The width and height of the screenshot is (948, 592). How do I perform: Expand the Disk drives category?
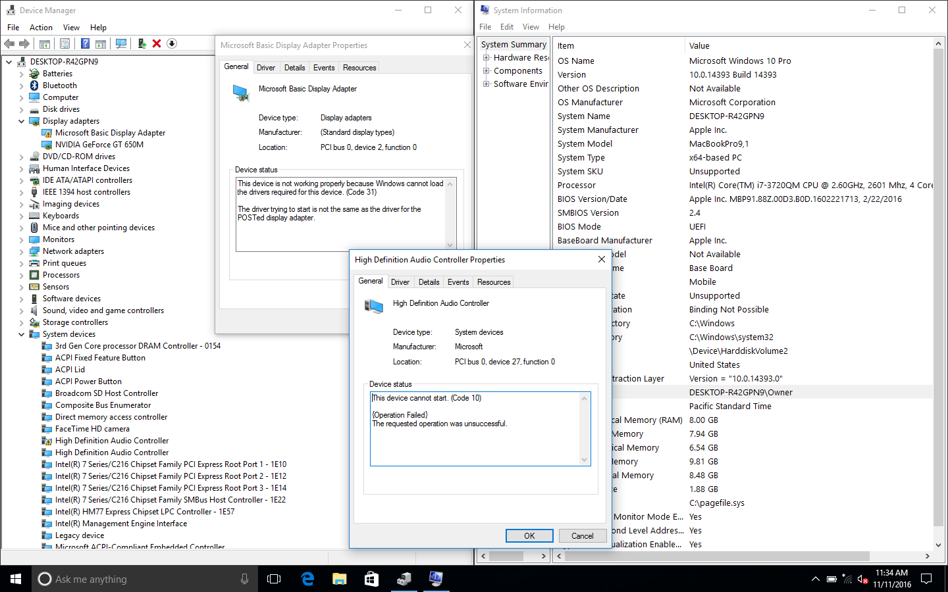point(22,109)
